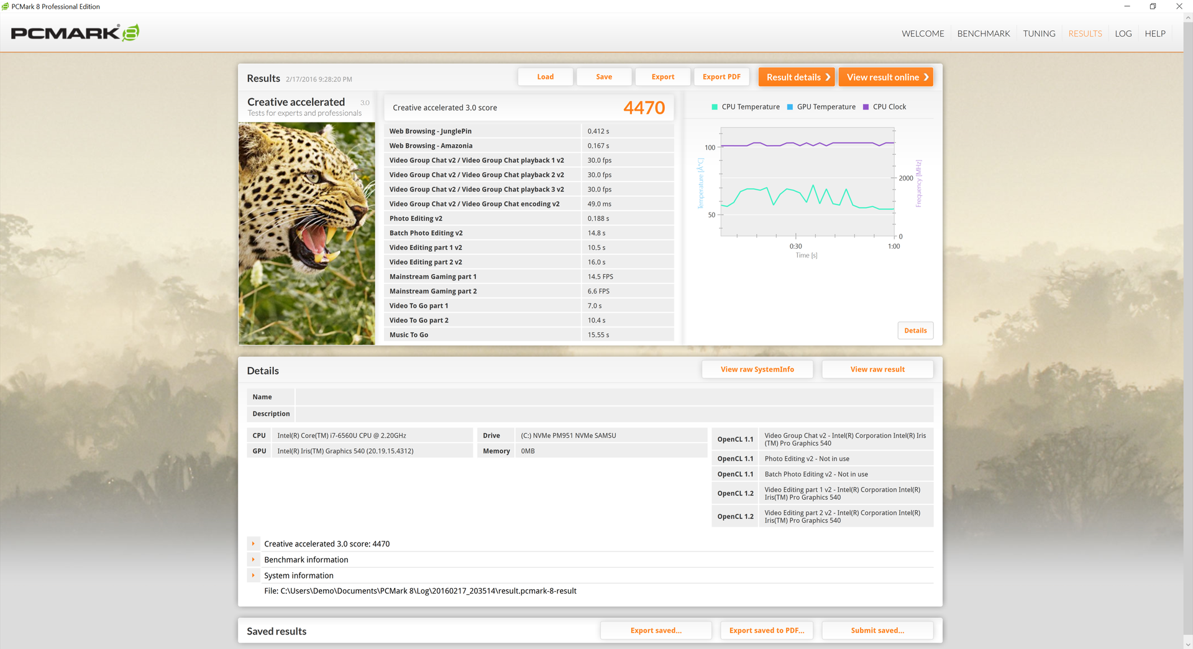Expand Benchmark information section
The width and height of the screenshot is (1193, 649).
pos(253,559)
